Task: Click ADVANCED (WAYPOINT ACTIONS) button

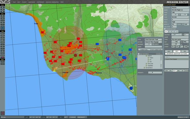Action: 177,54
